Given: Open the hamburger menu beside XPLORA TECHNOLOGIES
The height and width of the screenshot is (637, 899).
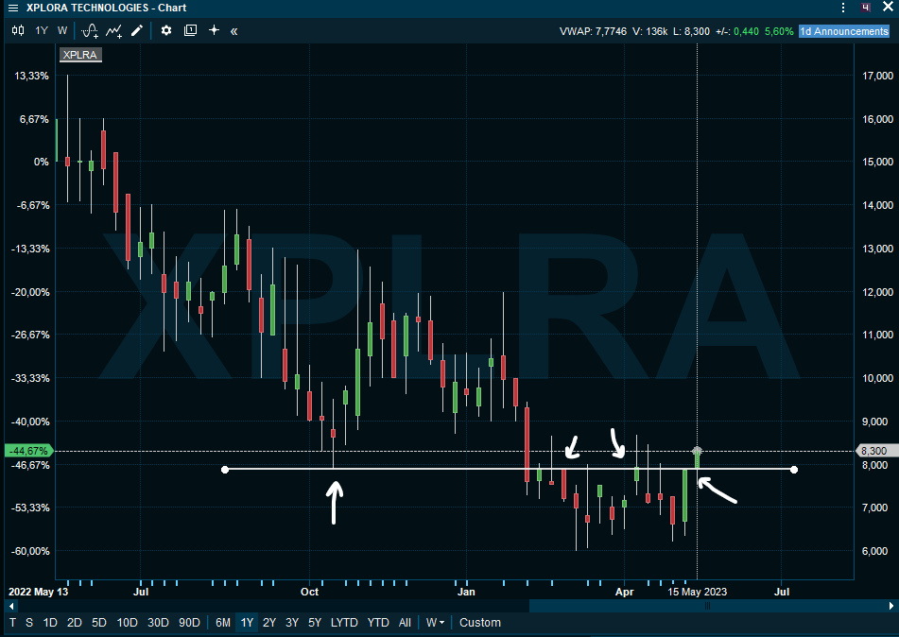Looking at the screenshot, I should coord(13,8).
